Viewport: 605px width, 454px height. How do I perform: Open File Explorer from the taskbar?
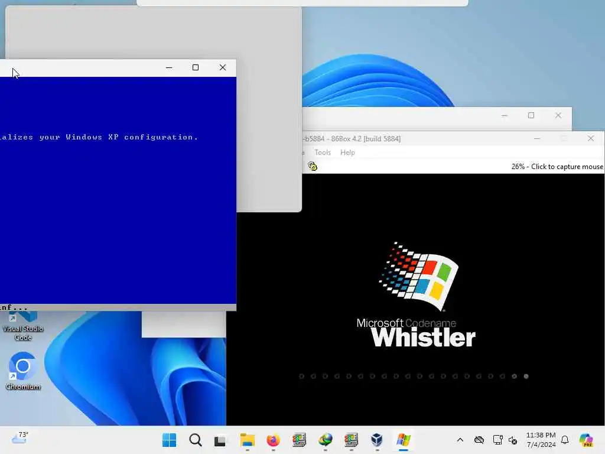coord(248,440)
